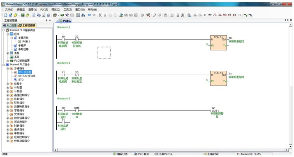The height and width of the screenshot is (157, 294).
Task: Select the PGB:1 tree item under 主程序块
Action: [26, 42]
